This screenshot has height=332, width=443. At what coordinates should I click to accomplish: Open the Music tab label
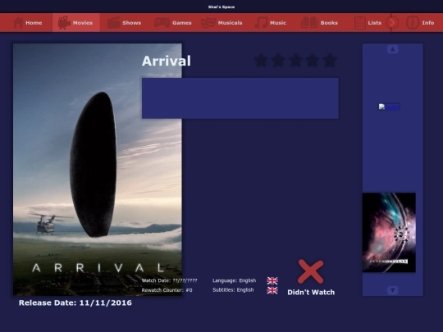pos(278,23)
